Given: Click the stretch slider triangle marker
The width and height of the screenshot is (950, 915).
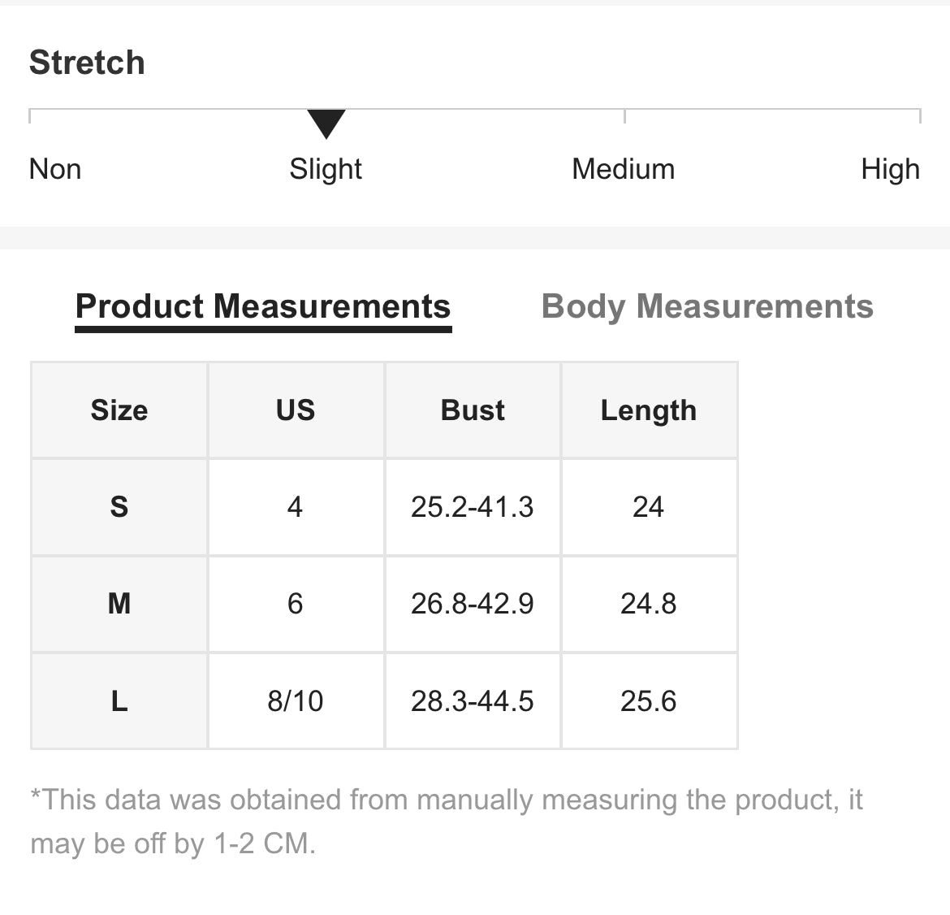Looking at the screenshot, I should point(326,124).
